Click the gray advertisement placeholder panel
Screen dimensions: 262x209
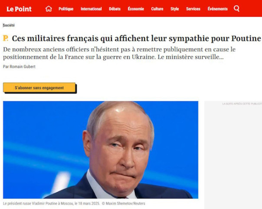pyautogui.click(x=233, y=155)
